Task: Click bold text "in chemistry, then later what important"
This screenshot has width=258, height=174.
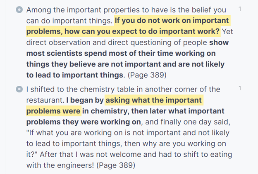Action: [x=153, y=111]
